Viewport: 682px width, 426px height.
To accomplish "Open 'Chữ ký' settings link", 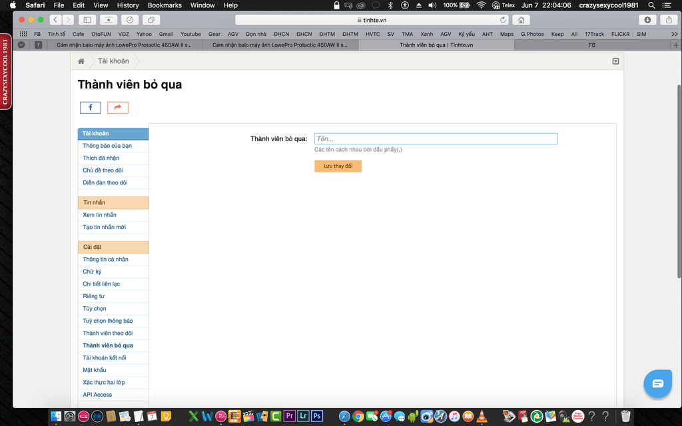I will (92, 272).
